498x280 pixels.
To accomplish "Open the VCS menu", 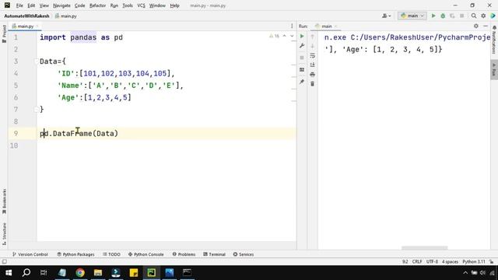I will (141, 5).
